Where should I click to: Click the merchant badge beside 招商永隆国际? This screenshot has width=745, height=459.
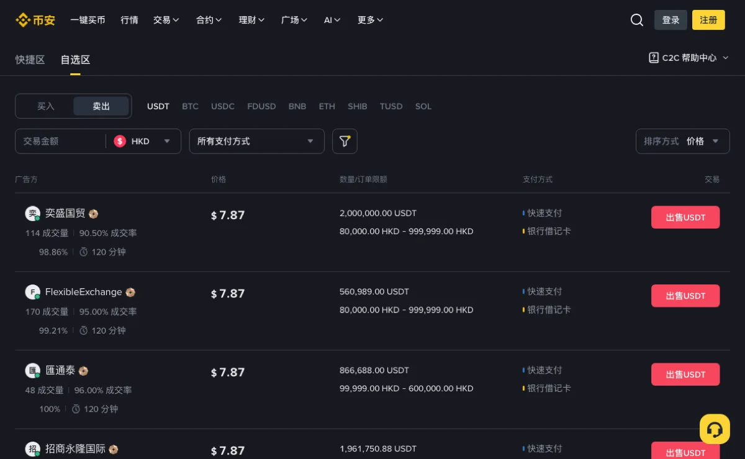[x=114, y=449]
